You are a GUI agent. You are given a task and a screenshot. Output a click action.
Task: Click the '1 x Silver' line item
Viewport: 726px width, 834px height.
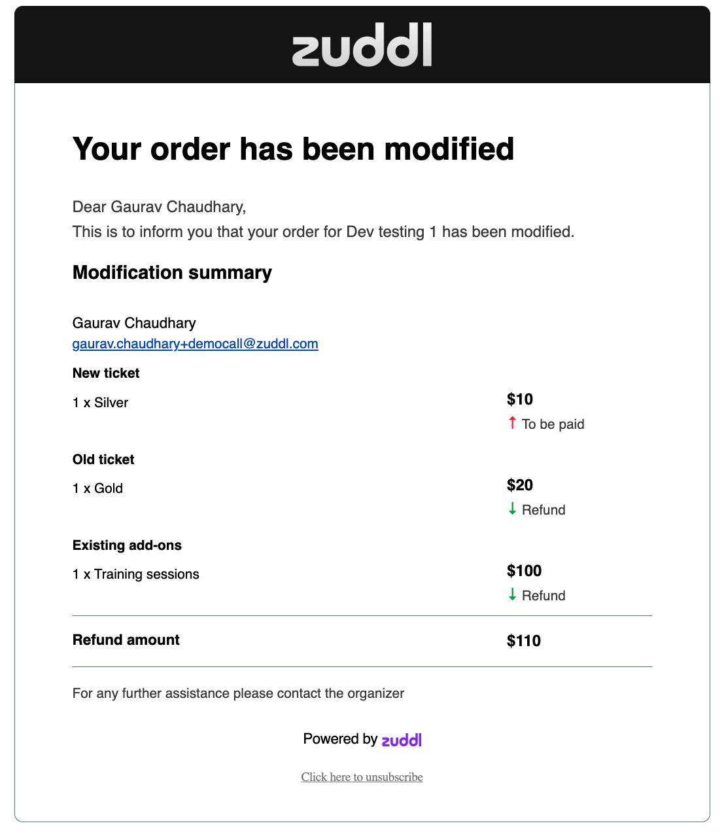coord(100,403)
